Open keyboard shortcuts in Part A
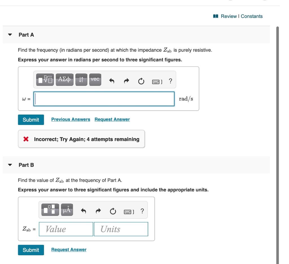 coord(157,82)
